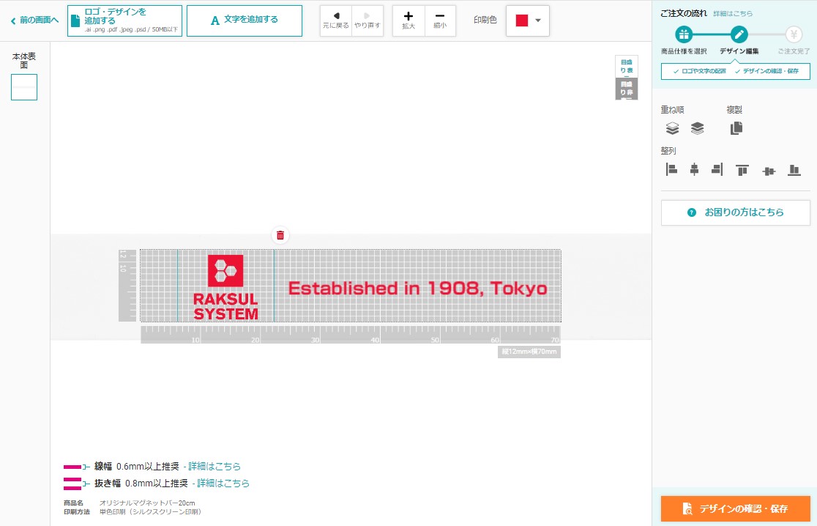817x526 pixels.
Task: Delete selected object with trash icon
Action: [x=280, y=235]
